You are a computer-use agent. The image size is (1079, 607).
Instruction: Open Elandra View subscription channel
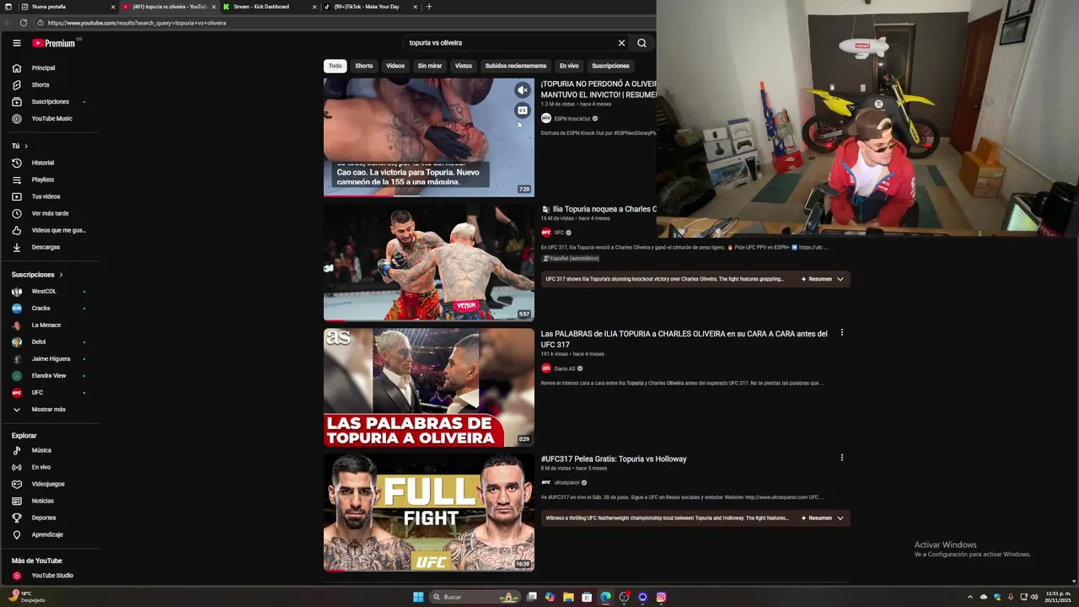click(x=49, y=376)
